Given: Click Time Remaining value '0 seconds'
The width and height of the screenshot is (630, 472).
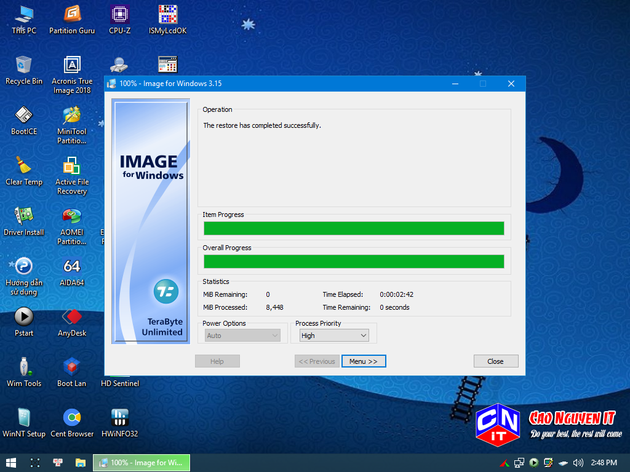Looking at the screenshot, I should pos(394,307).
